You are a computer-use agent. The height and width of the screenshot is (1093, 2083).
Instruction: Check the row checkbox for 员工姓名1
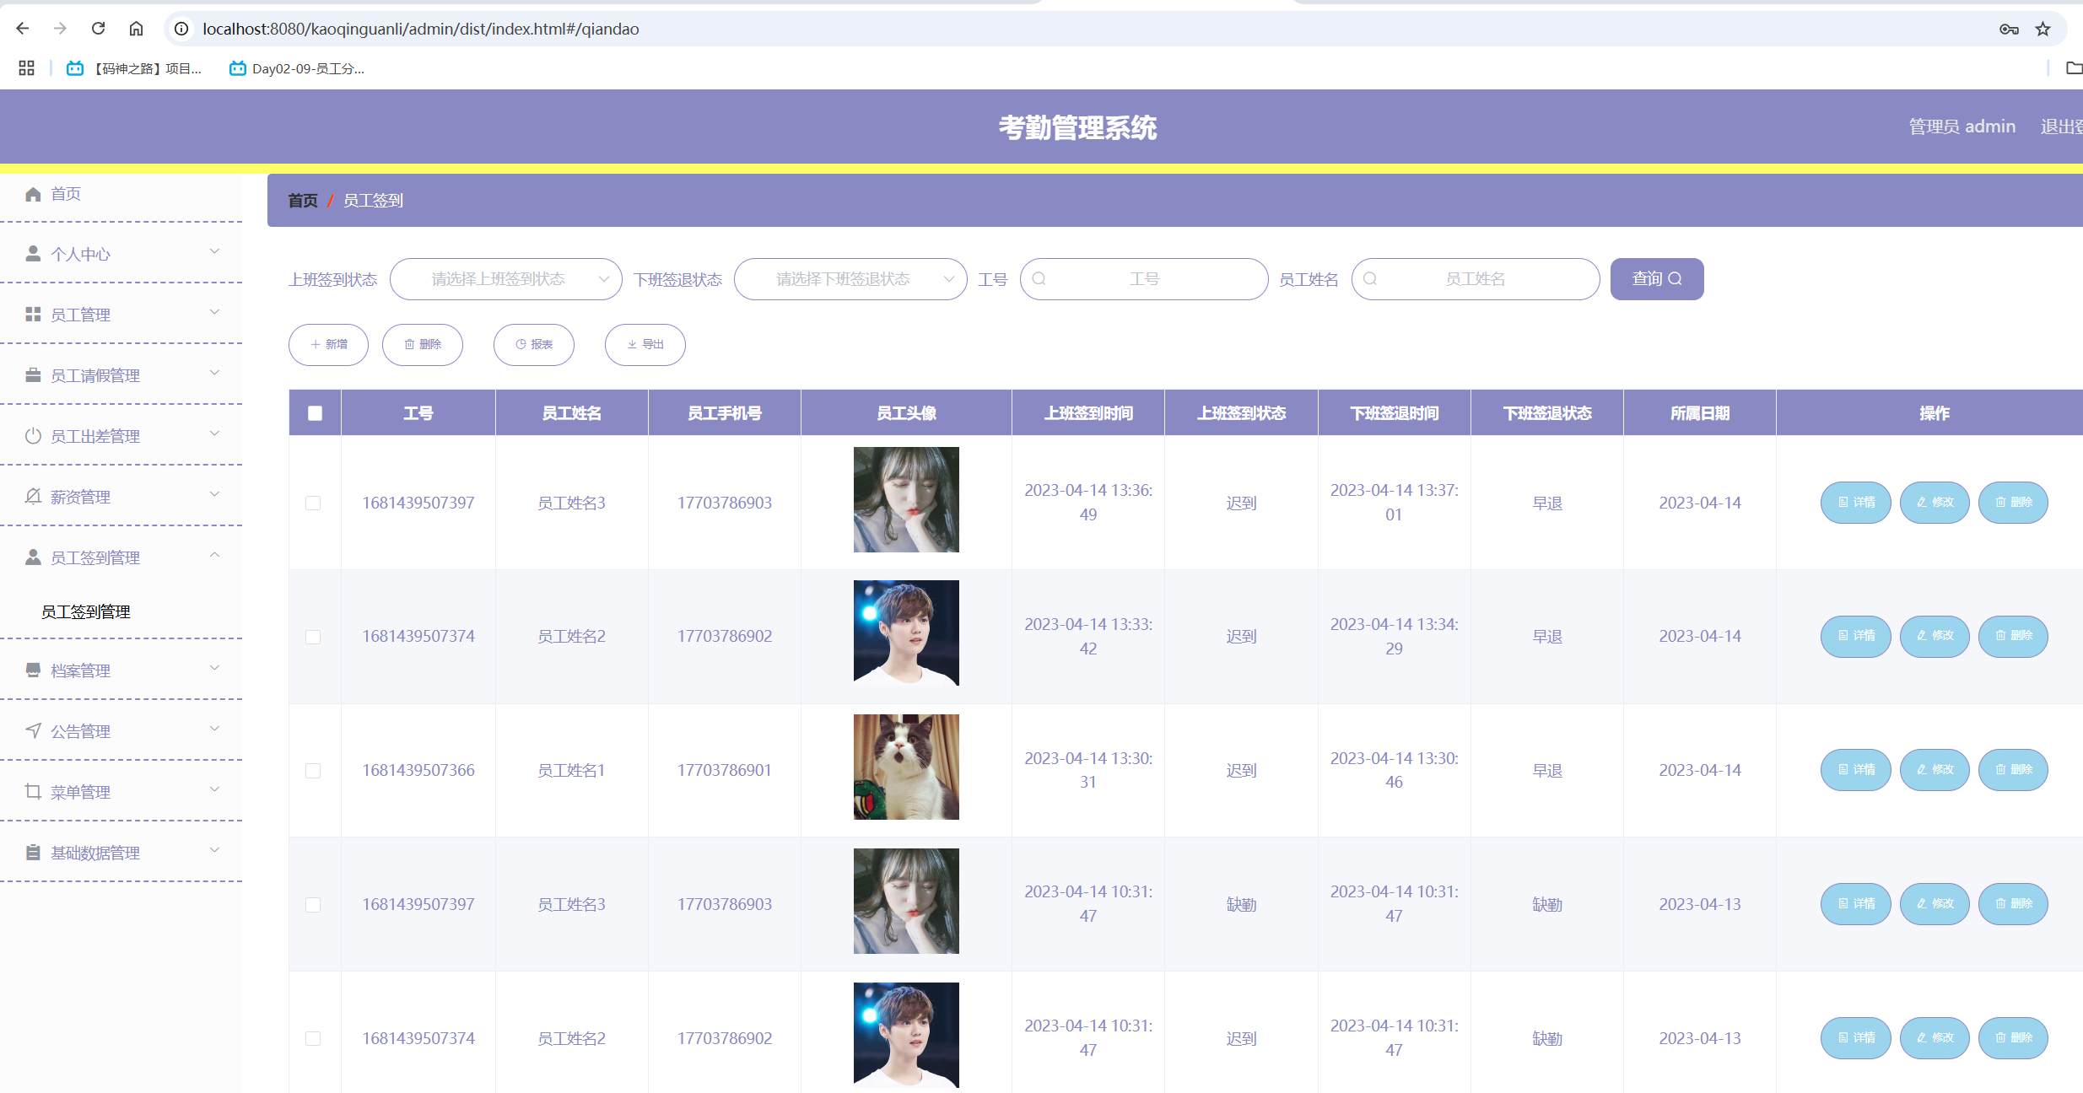pyautogui.click(x=313, y=770)
